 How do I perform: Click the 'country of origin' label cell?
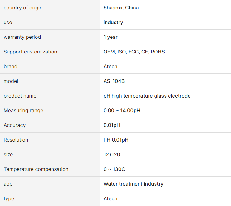[50, 8]
